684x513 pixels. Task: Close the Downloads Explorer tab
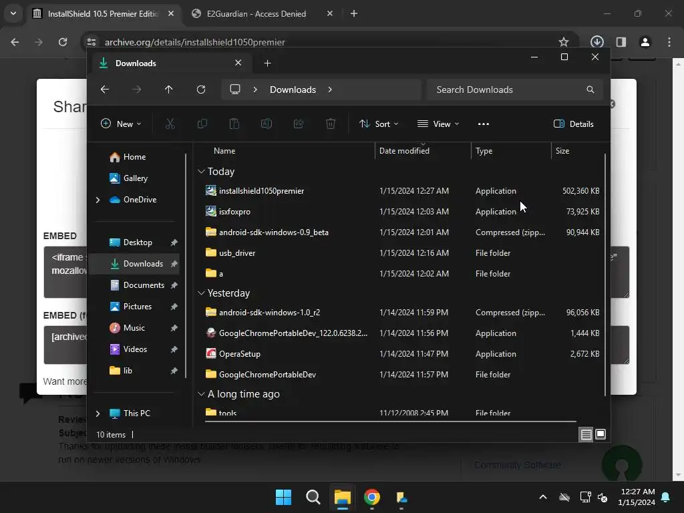238,63
